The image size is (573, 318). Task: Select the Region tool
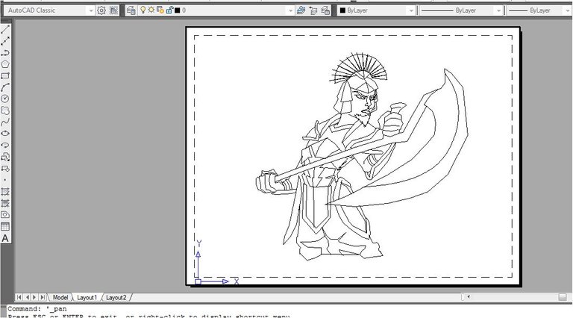5,214
